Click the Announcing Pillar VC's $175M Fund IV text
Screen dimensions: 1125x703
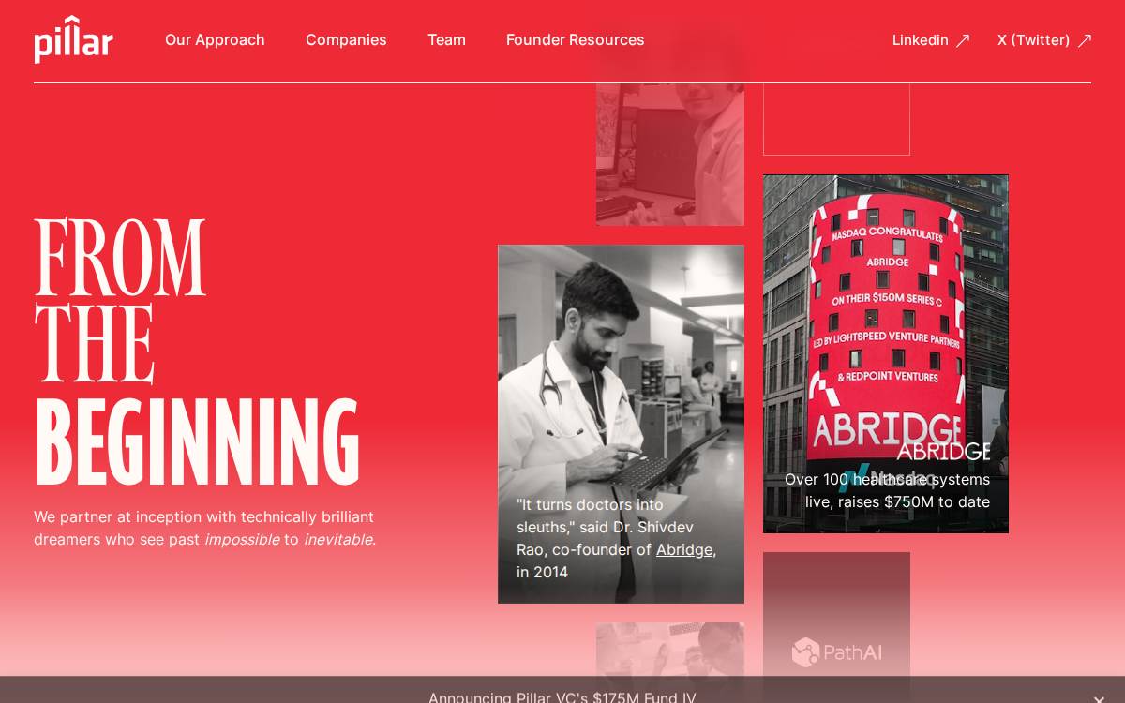pos(562,697)
